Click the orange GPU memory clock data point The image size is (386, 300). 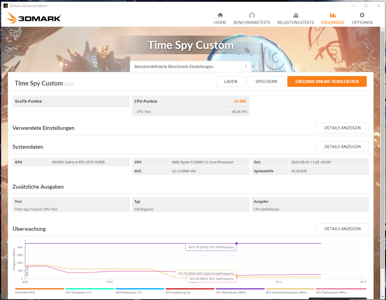click(237, 276)
